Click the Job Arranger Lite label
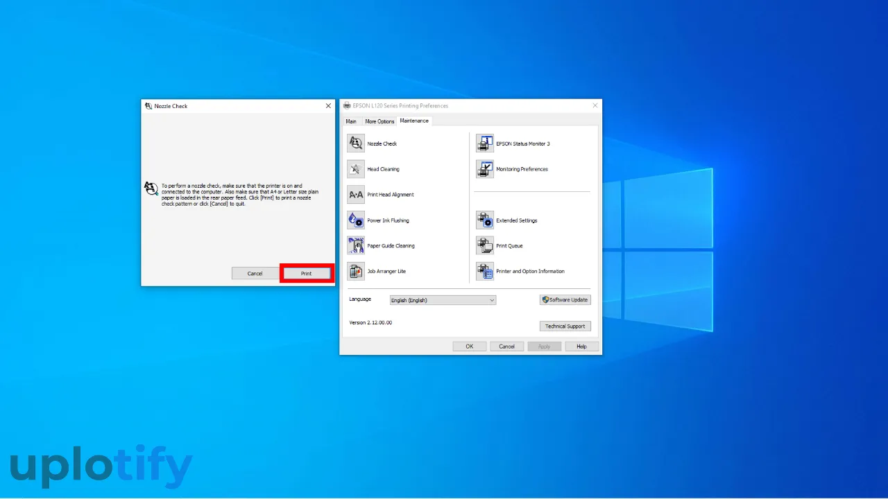Viewport: 888px width, 499px height. pyautogui.click(x=387, y=272)
